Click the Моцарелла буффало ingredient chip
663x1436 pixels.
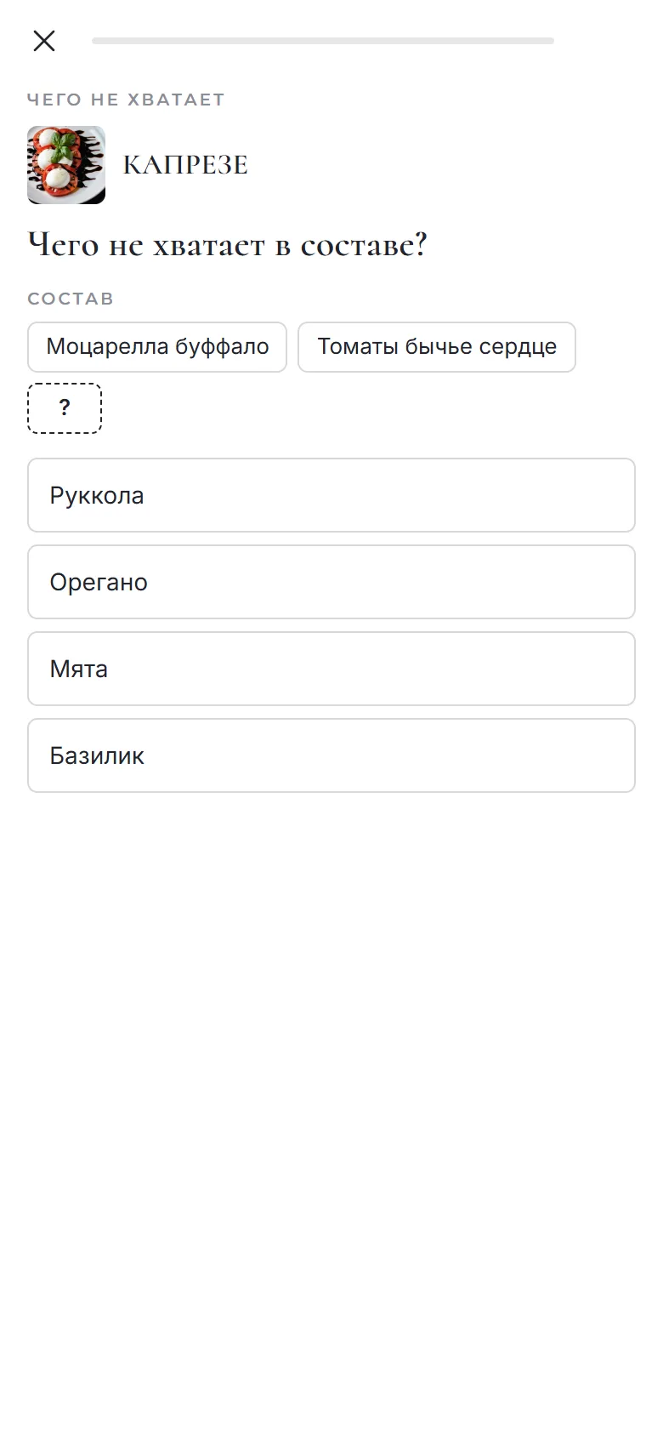[157, 347]
